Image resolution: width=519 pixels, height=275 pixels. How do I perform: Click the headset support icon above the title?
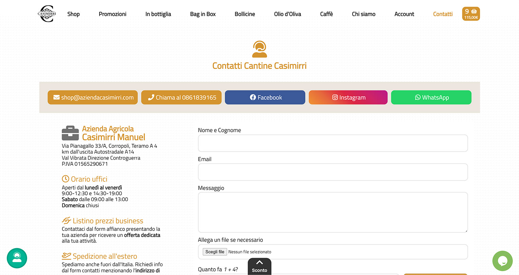[260, 49]
